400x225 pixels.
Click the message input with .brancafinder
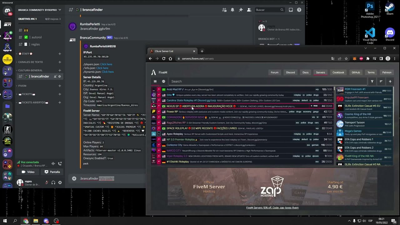point(111,178)
